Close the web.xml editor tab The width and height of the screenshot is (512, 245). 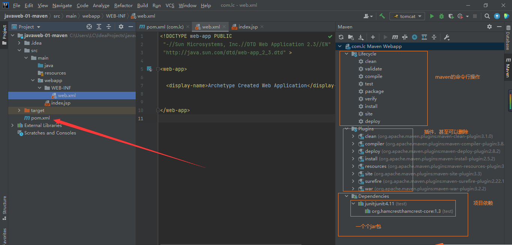click(224, 27)
